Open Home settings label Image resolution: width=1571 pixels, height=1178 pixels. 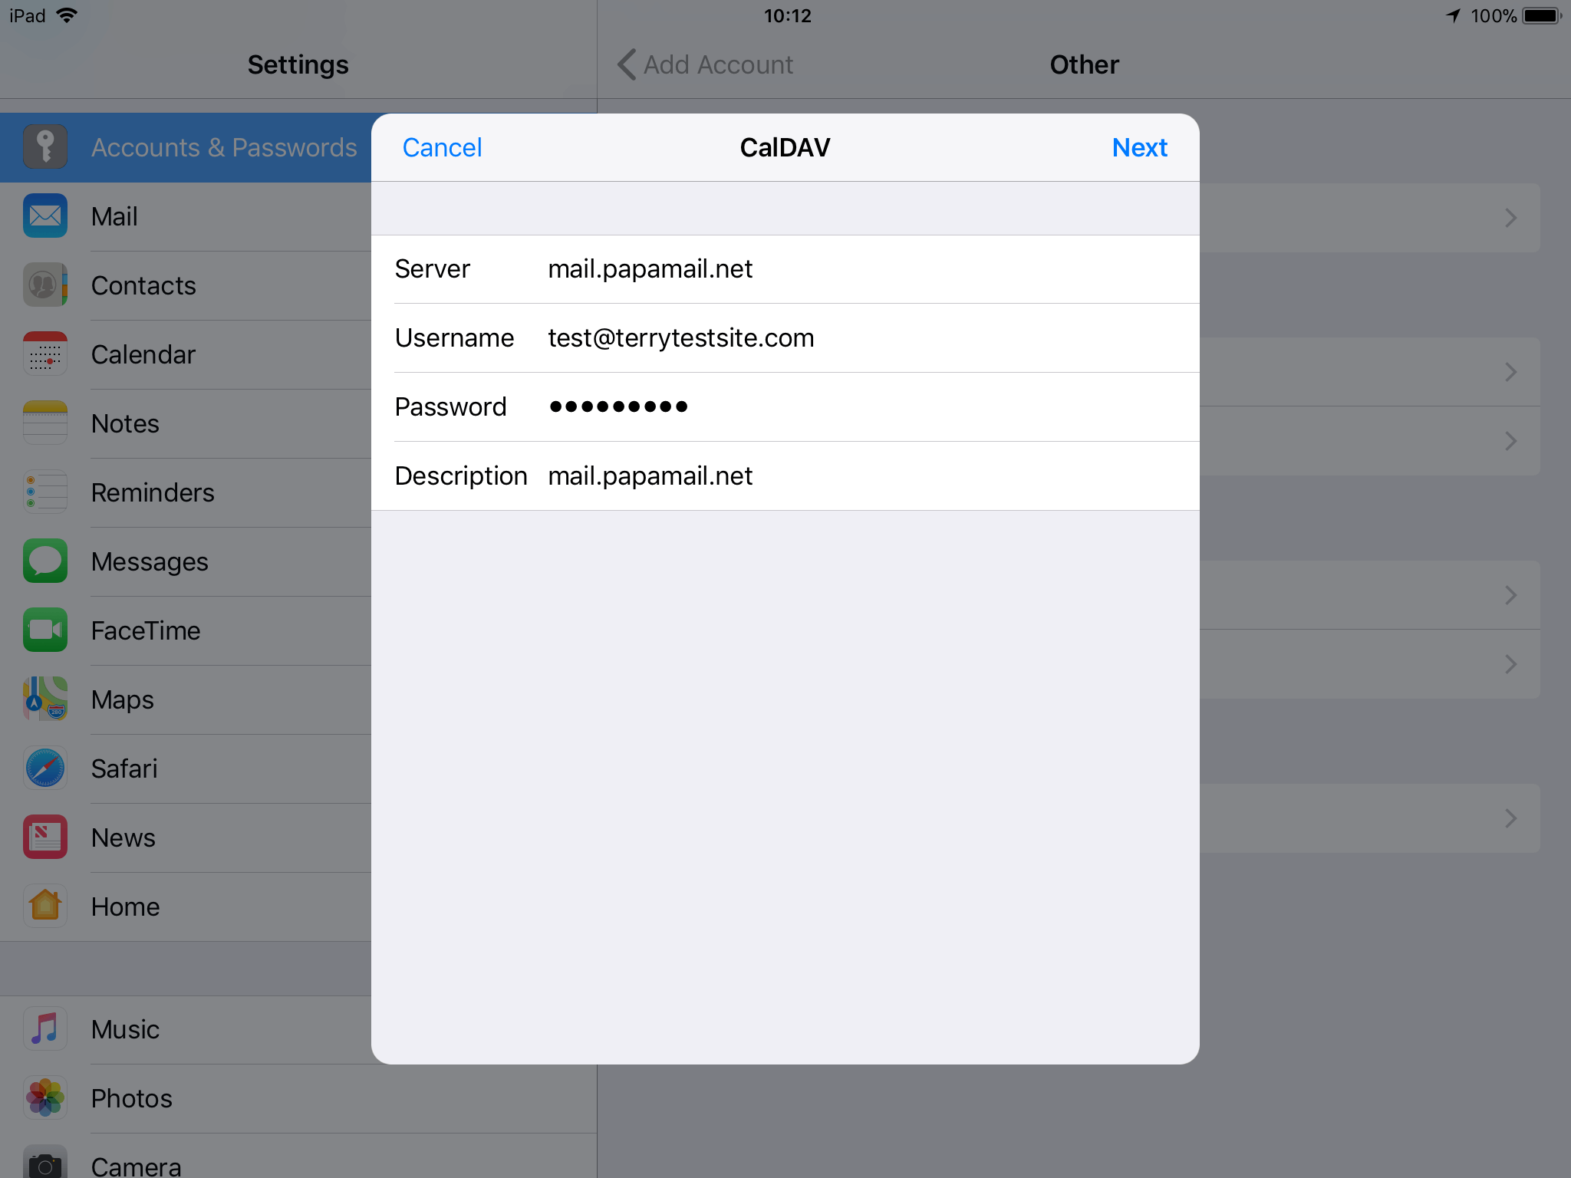coord(126,907)
